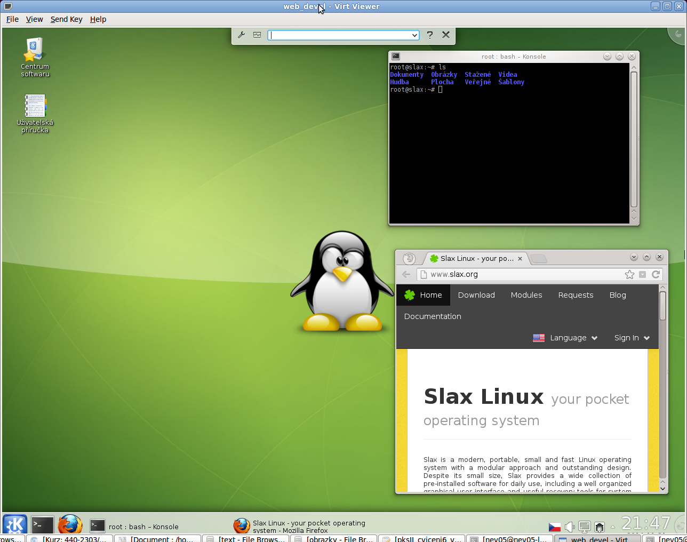The image size is (687, 542).
Task: Click the US flag icon beside Language
Action: pyautogui.click(x=539, y=338)
